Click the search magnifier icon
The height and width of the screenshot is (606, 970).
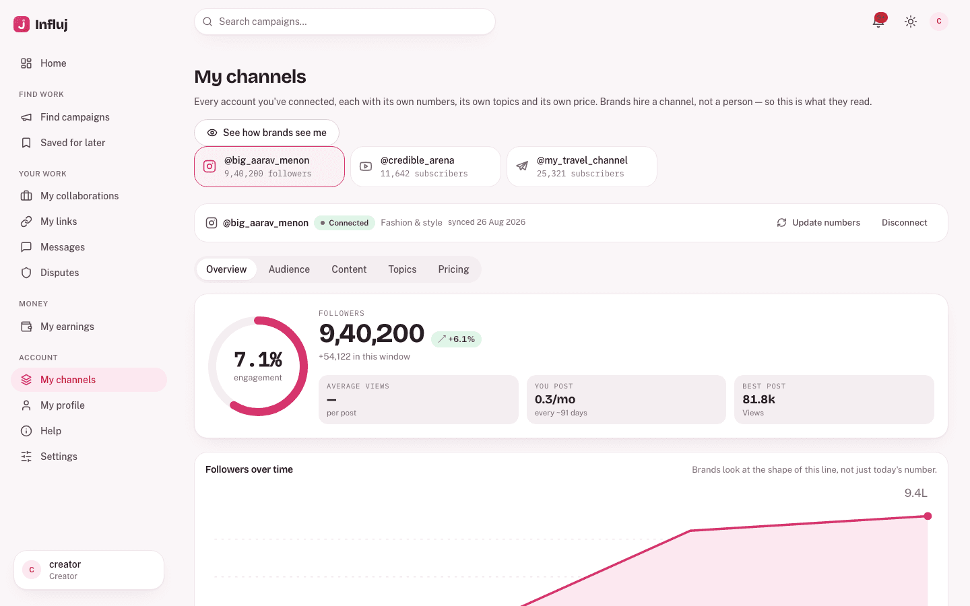[x=207, y=22]
